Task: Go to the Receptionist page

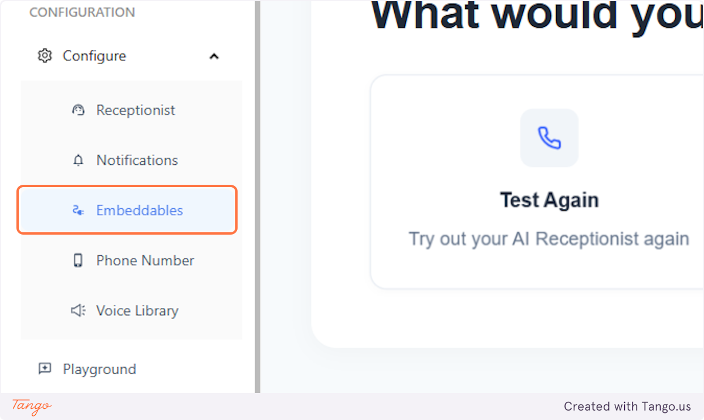Action: [x=136, y=110]
